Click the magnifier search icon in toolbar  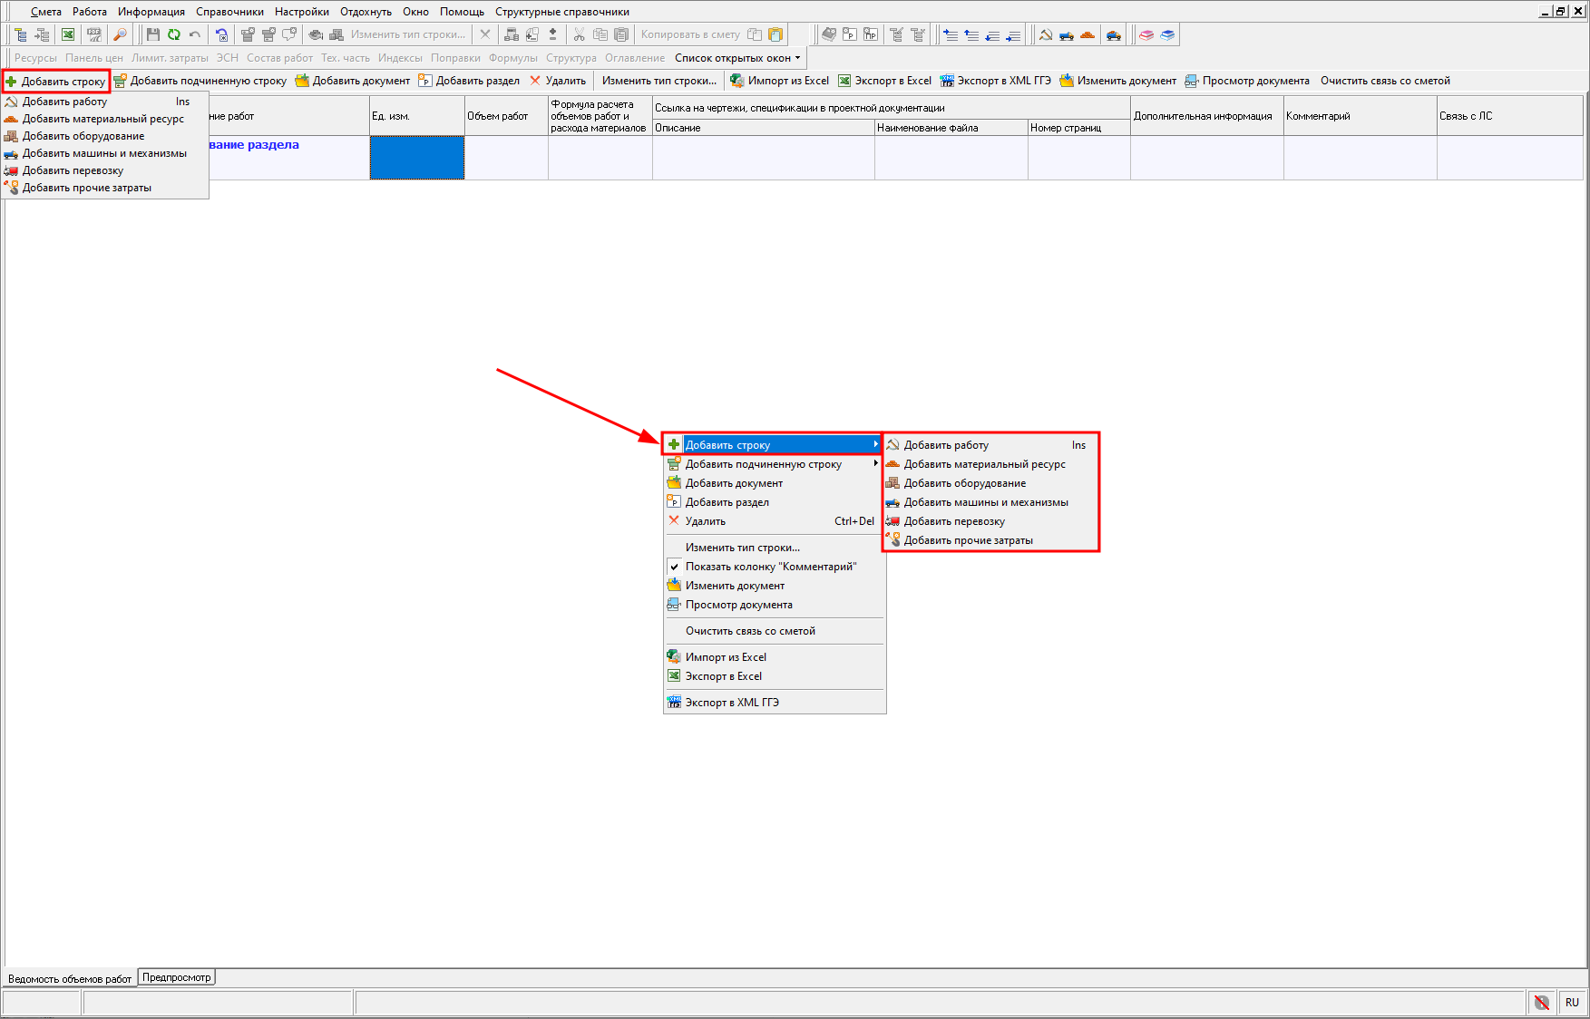tap(120, 34)
